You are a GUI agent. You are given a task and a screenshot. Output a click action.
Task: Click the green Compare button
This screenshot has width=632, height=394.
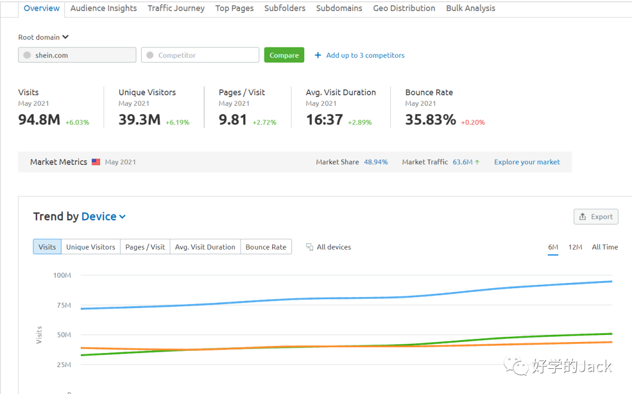click(284, 55)
